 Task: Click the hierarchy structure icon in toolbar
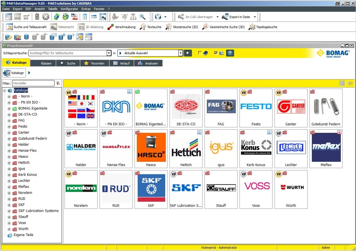(133, 17)
